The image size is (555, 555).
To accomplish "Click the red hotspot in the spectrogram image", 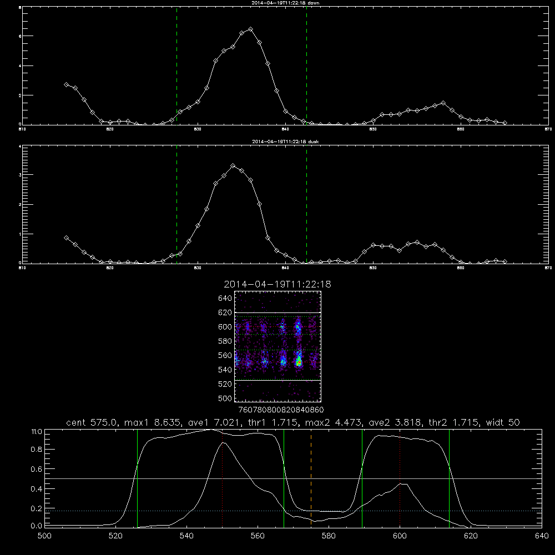I will [x=299, y=363].
